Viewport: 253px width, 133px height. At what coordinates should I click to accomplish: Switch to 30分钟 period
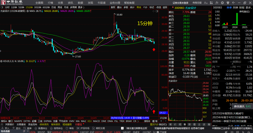tap(38, 7)
